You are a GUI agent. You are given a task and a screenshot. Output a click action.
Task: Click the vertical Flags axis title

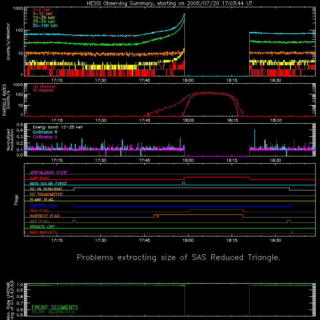pos(16,200)
